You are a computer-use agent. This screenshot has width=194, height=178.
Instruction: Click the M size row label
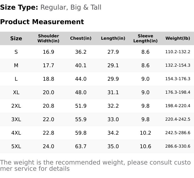pos(16,65)
